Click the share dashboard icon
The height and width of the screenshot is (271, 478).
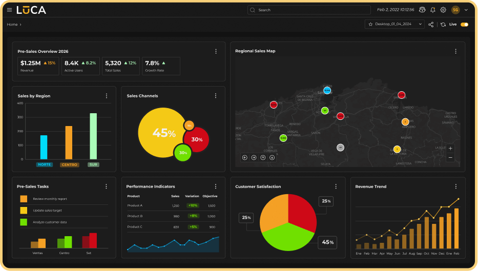coord(431,24)
